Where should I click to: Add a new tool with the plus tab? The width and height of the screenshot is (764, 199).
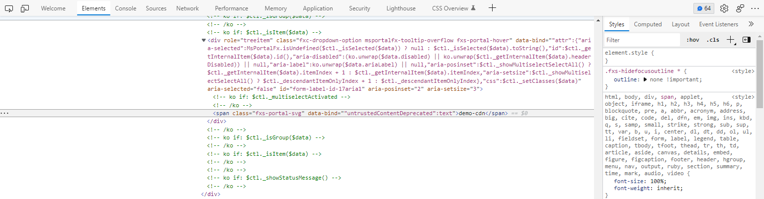492,8
